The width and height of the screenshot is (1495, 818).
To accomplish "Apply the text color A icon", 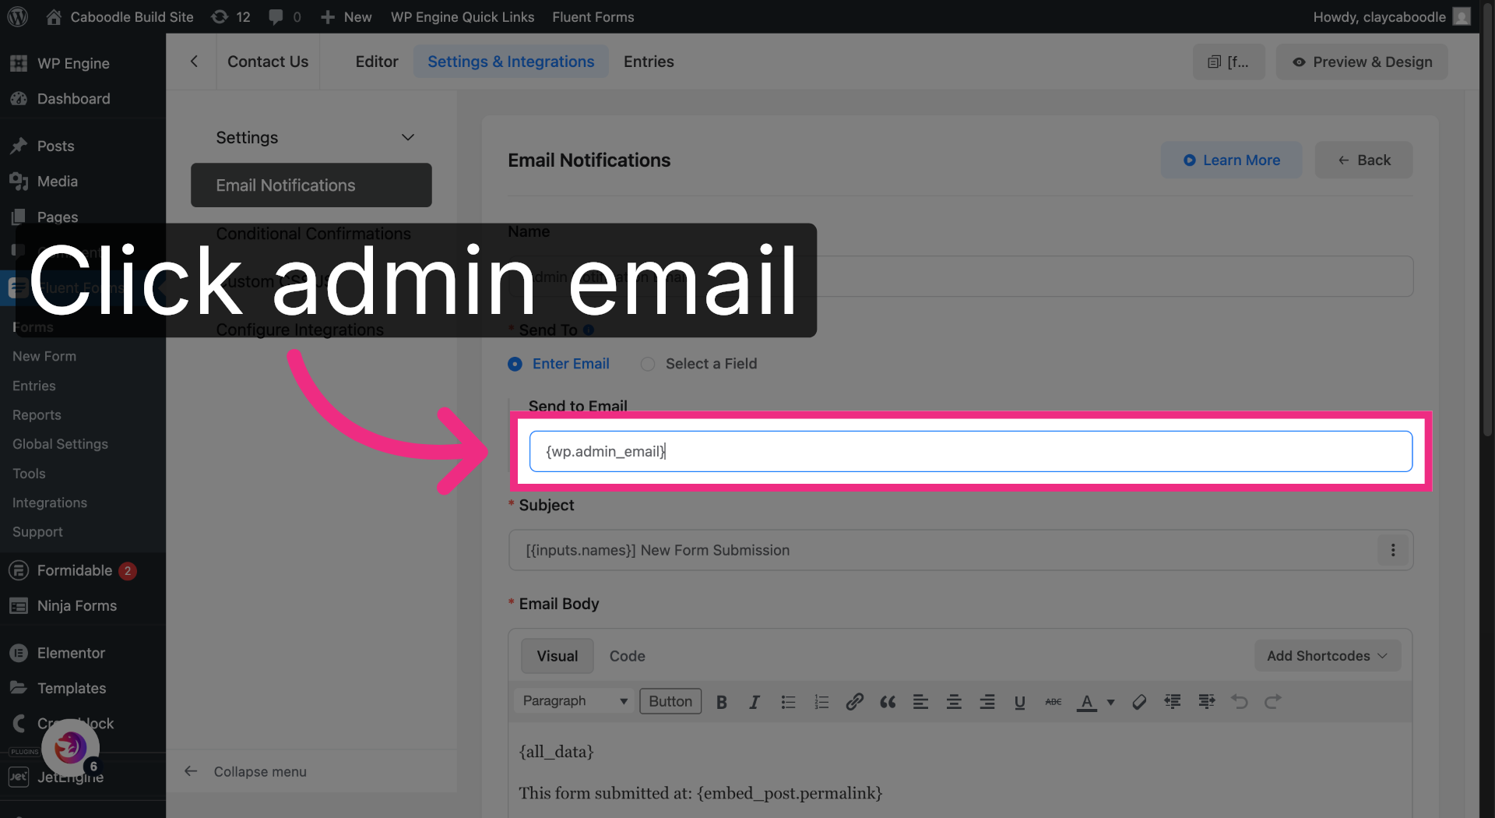I will pos(1087,702).
